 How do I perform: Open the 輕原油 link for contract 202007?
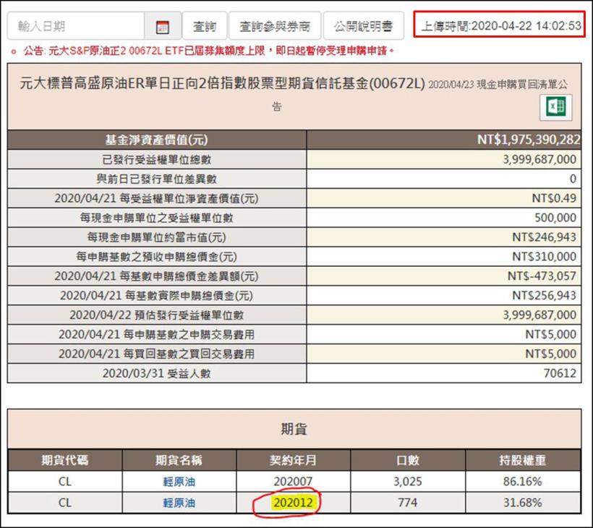(x=179, y=482)
